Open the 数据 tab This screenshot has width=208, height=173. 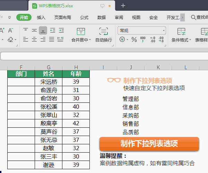102,17
